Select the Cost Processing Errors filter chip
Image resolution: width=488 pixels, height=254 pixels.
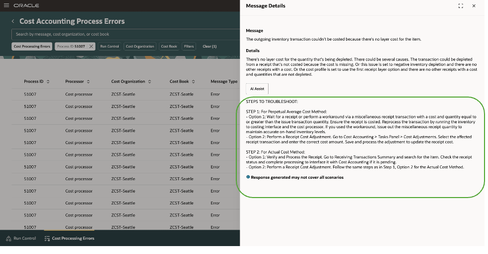tap(32, 46)
